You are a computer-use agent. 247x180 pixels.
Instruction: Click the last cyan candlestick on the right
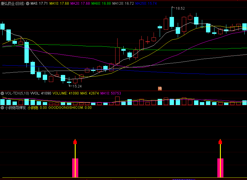pos(244,27)
